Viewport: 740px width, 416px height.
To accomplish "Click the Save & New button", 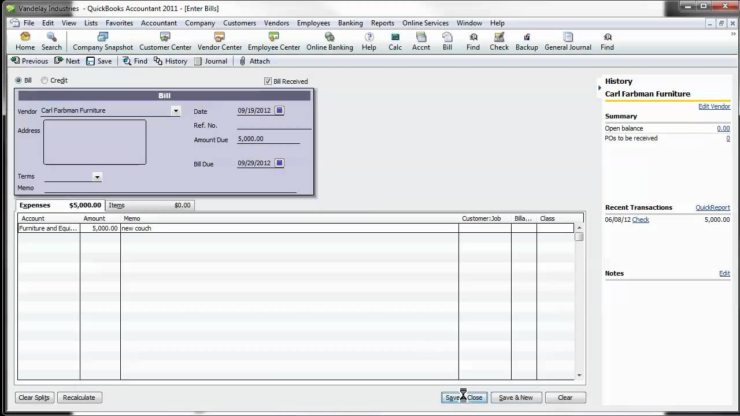I will click(516, 398).
